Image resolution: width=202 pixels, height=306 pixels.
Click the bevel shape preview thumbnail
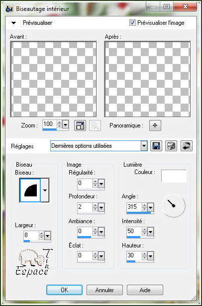[30, 190]
